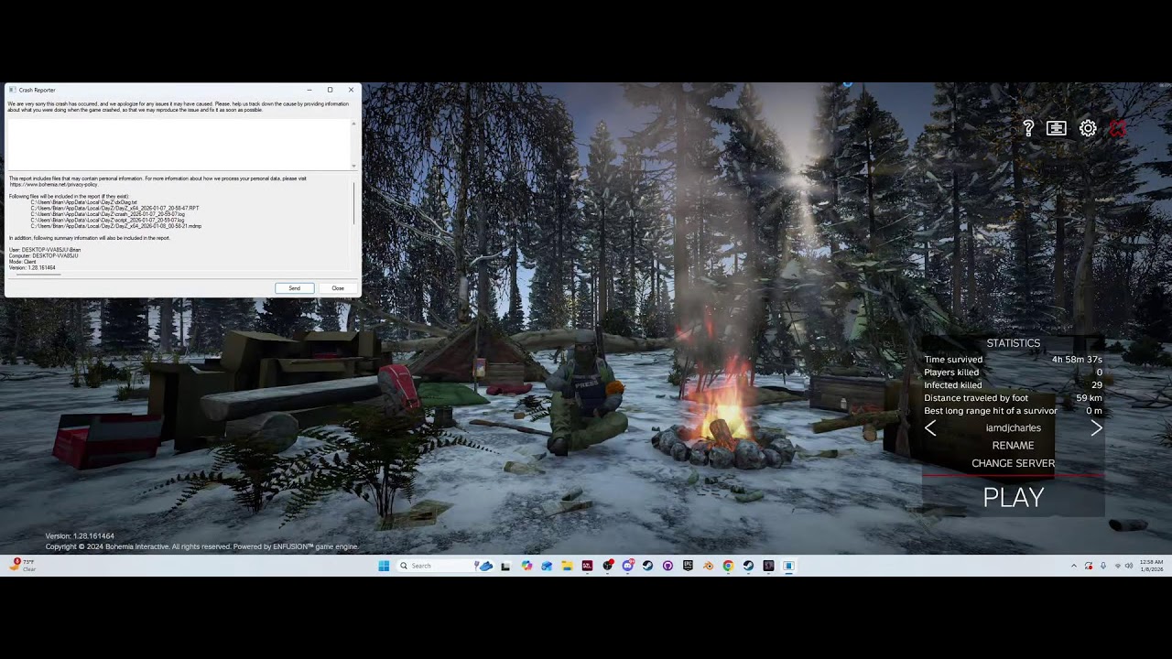Click PLAY in the DayZ menu
This screenshot has width=1172, height=659.
[1014, 497]
